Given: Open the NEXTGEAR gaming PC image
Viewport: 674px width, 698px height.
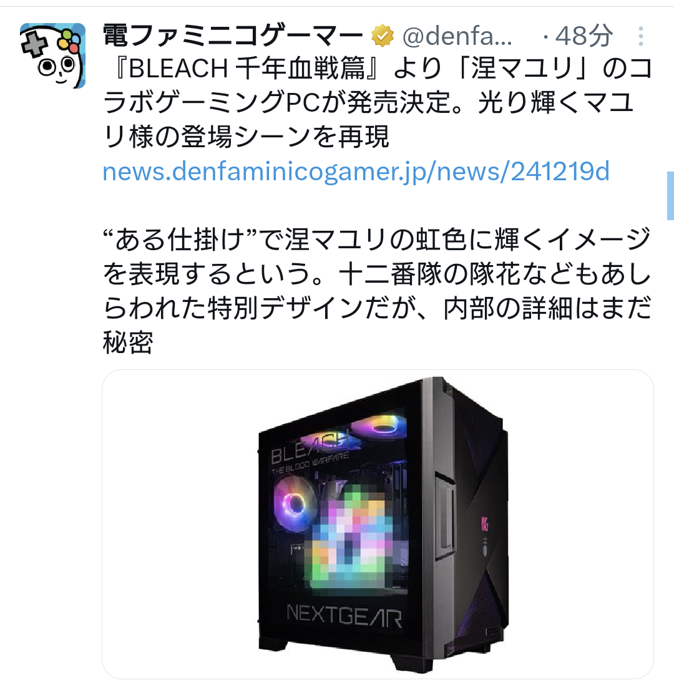Looking at the screenshot, I should pos(378,524).
